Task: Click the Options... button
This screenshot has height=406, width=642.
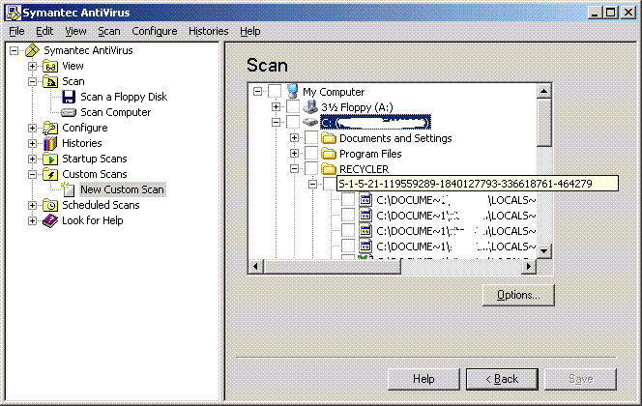Action: click(518, 295)
